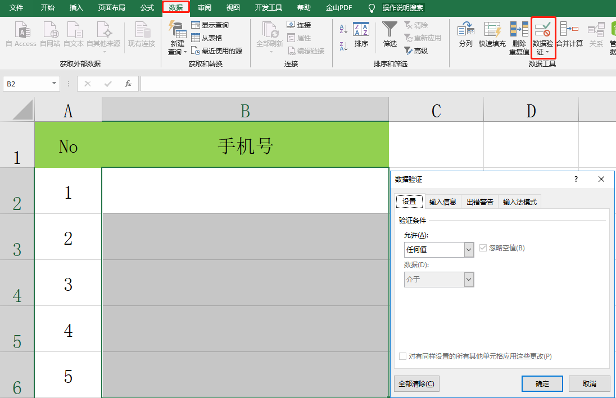Image resolution: width=616 pixels, height=398 pixels.
Task: Click 从表格 in ribbon
Action: point(207,38)
